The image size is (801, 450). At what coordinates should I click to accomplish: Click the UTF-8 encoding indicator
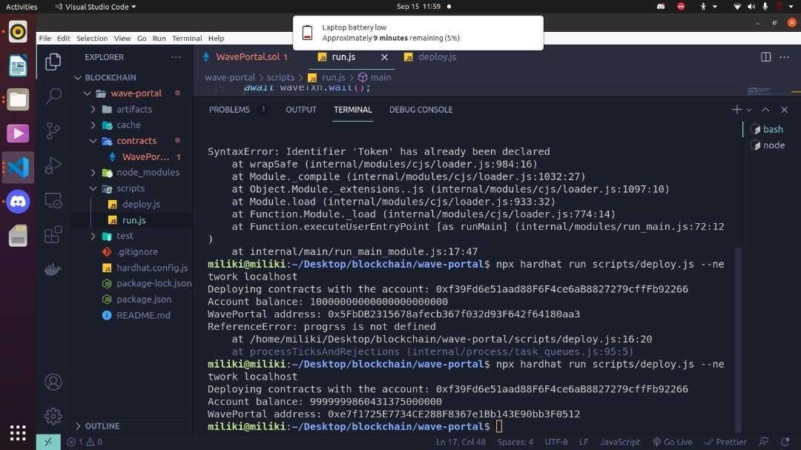[x=556, y=442]
